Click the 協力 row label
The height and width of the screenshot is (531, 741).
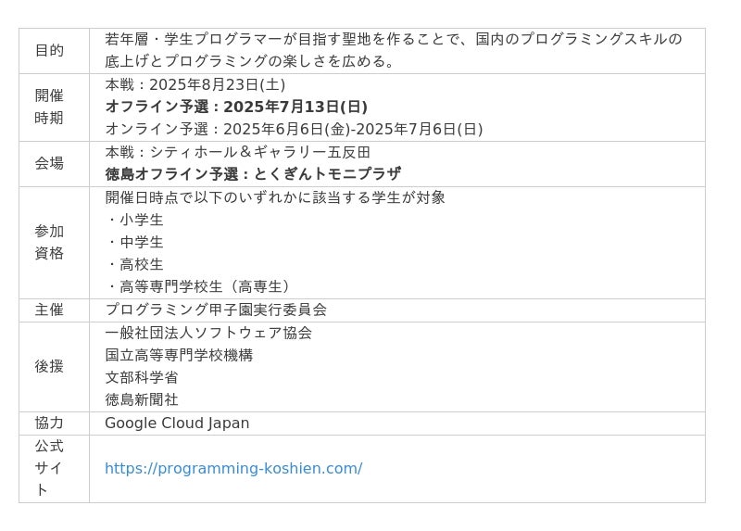click(49, 424)
